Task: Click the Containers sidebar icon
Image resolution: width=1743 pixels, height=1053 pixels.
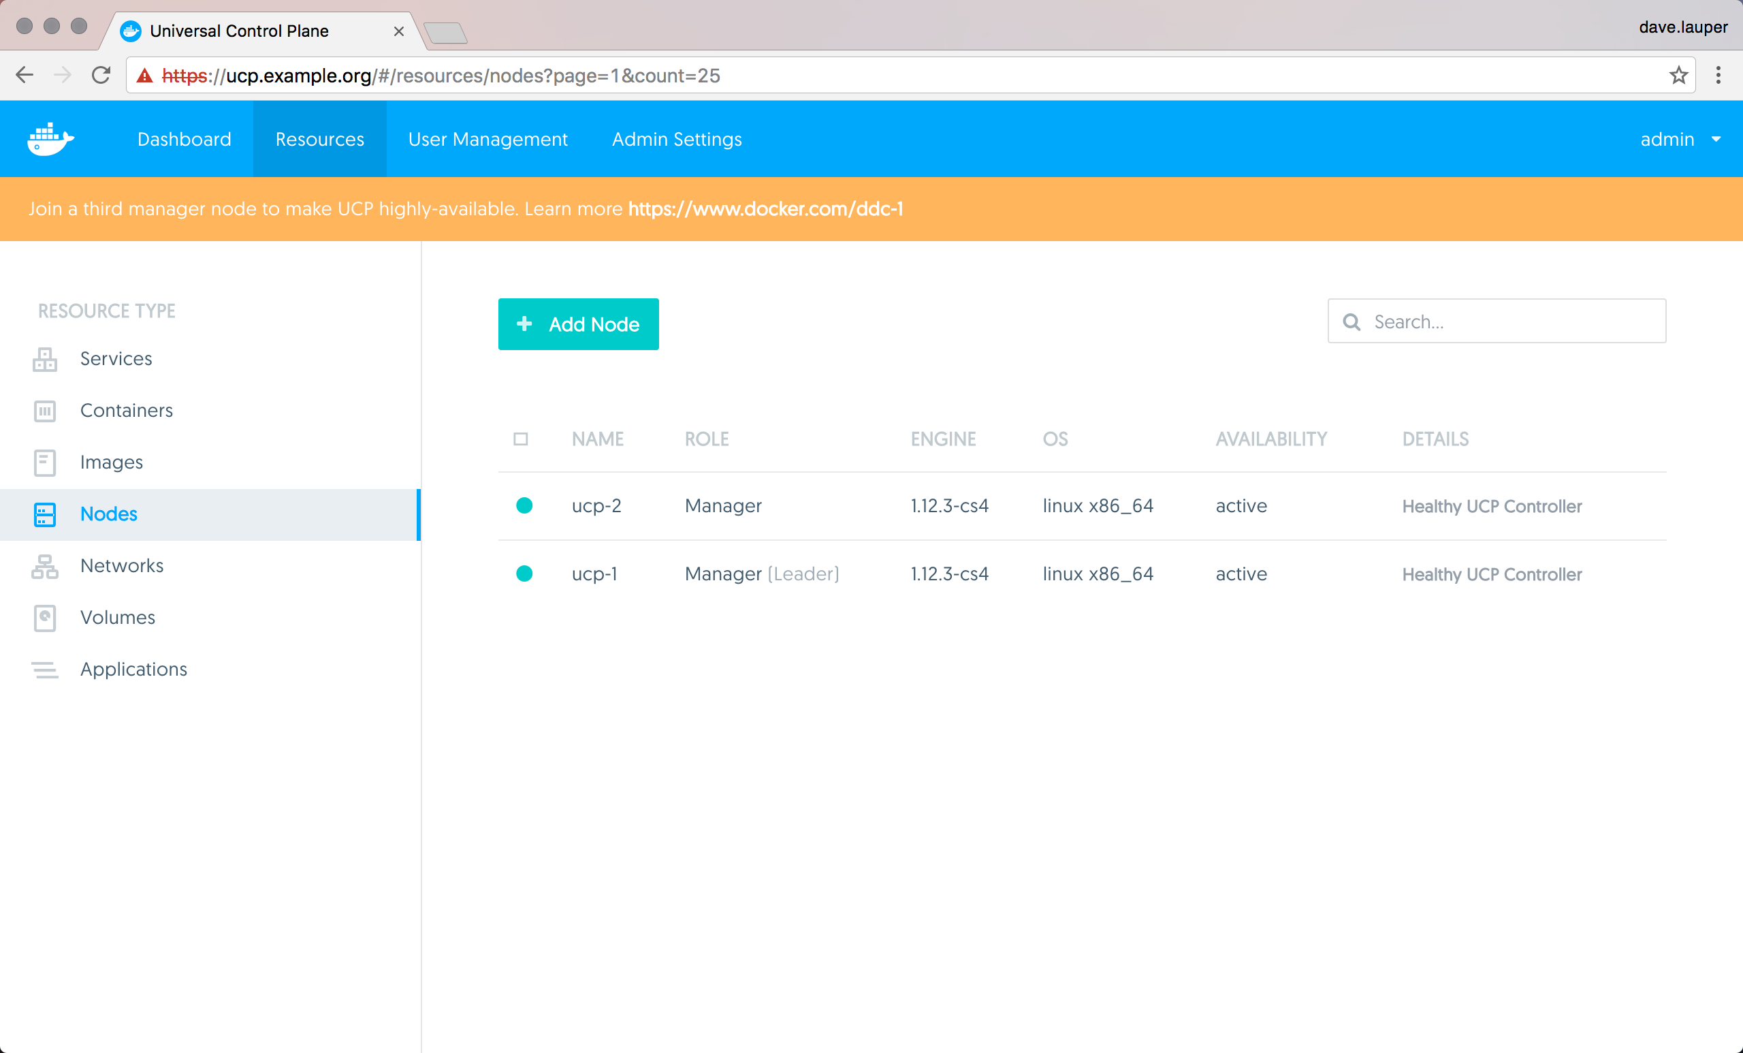Action: (x=44, y=411)
